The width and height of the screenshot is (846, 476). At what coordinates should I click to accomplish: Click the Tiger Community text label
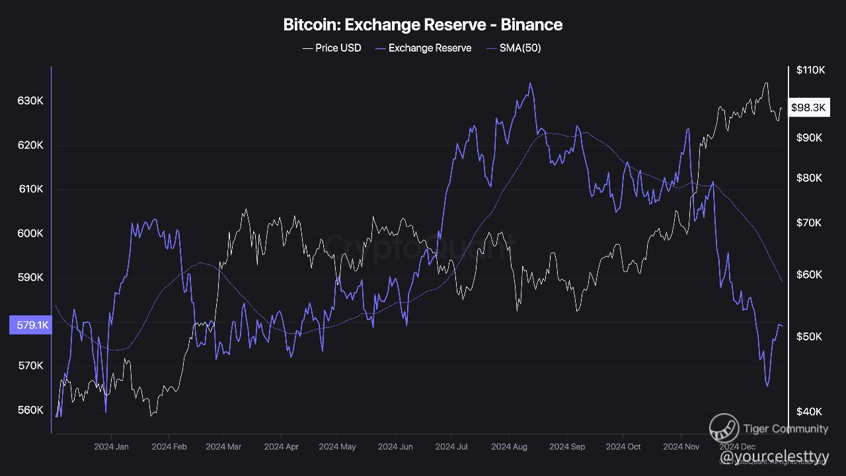click(x=786, y=428)
